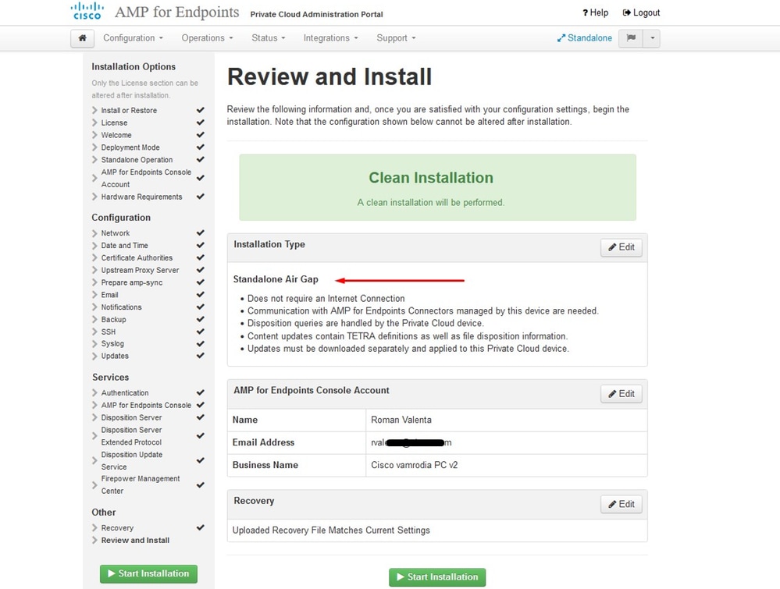Edit the Recovery section
Image resolution: width=780 pixels, height=589 pixels.
point(622,504)
